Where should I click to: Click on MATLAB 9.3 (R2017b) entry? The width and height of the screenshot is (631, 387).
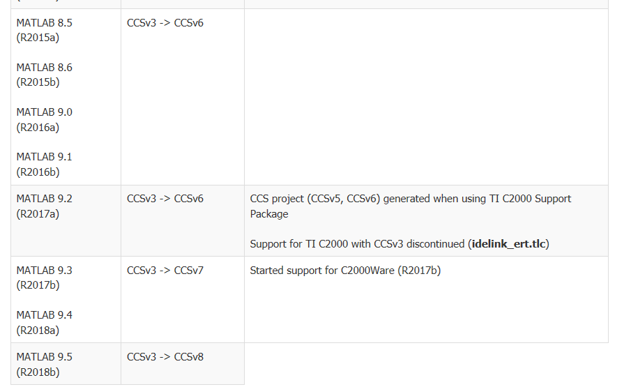(x=44, y=278)
